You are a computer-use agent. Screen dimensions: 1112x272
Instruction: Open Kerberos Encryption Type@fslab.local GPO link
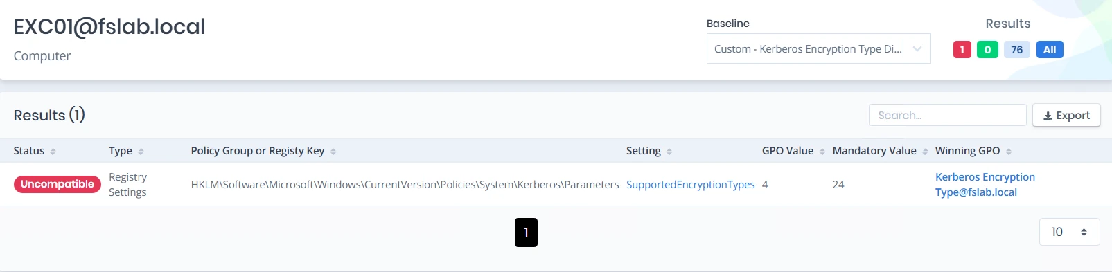point(985,185)
